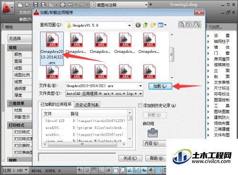The image size is (238, 175).
Task: Select the fifth ARX file in top row
Action: [149, 43]
